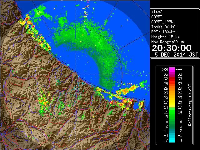
Task: Pick the yellow swatch between 17 and 20
Action: [x=172, y=102]
